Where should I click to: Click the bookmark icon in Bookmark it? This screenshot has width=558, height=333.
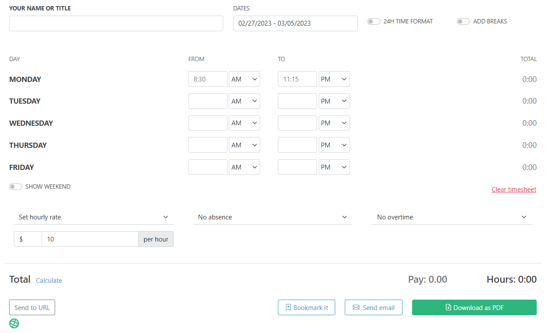[x=288, y=307]
